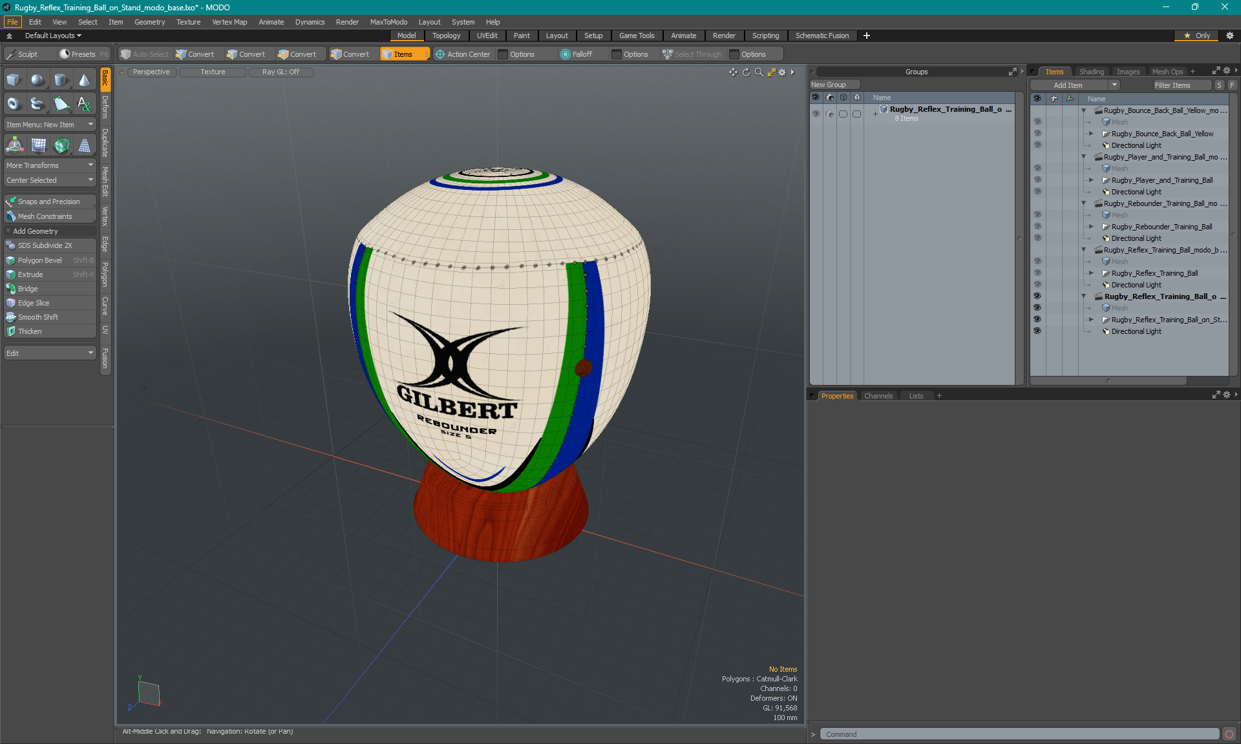Click the SDS Subdivide 2X tool
The width and height of the screenshot is (1241, 744).
point(50,245)
